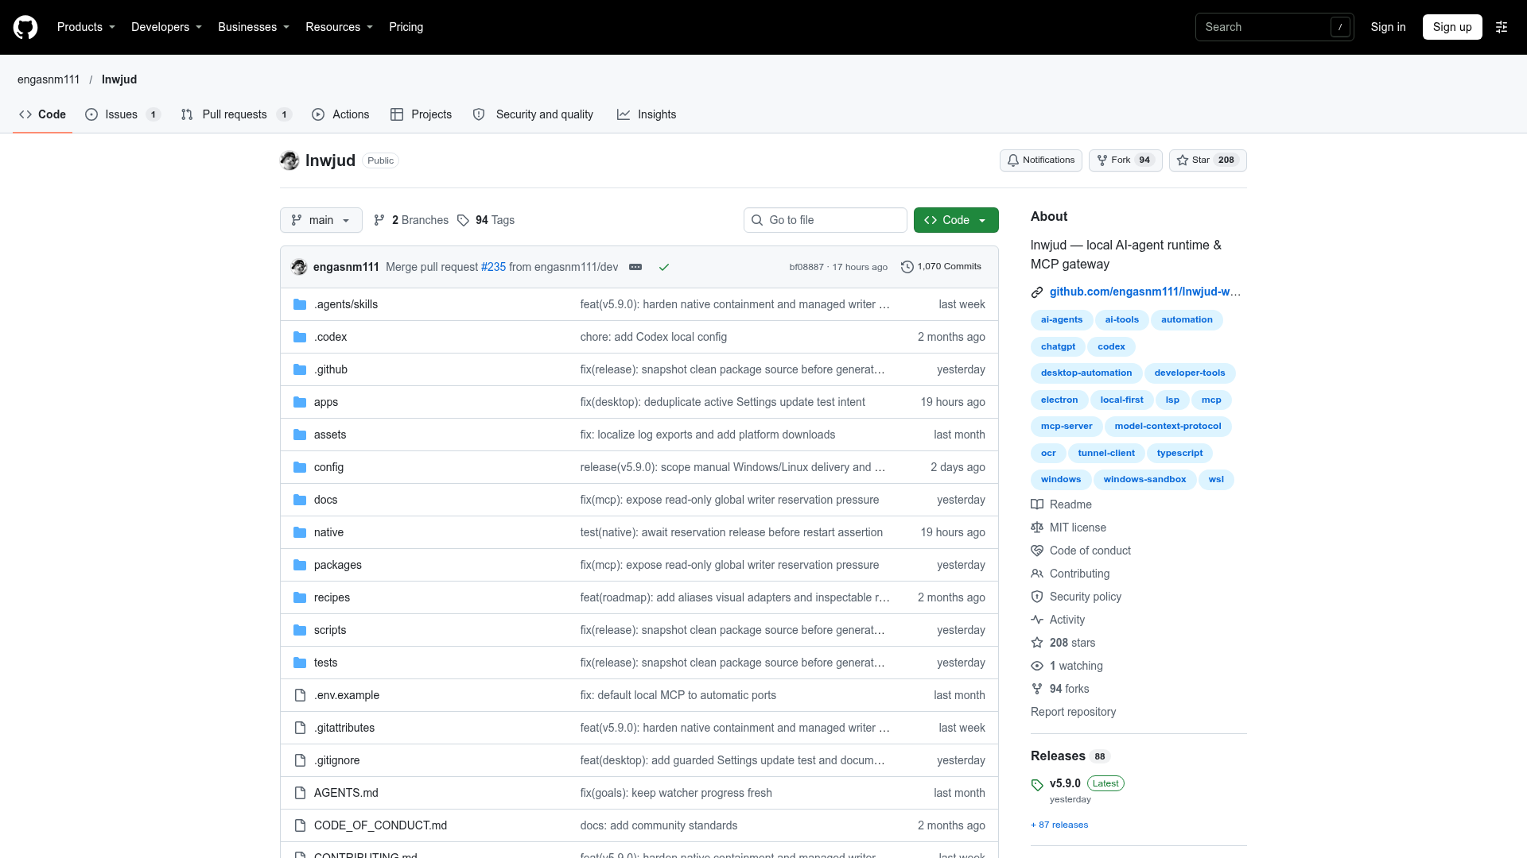Switch to the Insights tab
Image resolution: width=1527 pixels, height=858 pixels.
(647, 114)
